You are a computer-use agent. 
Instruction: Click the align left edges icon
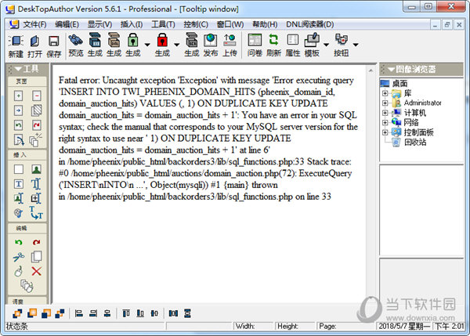(79, 313)
